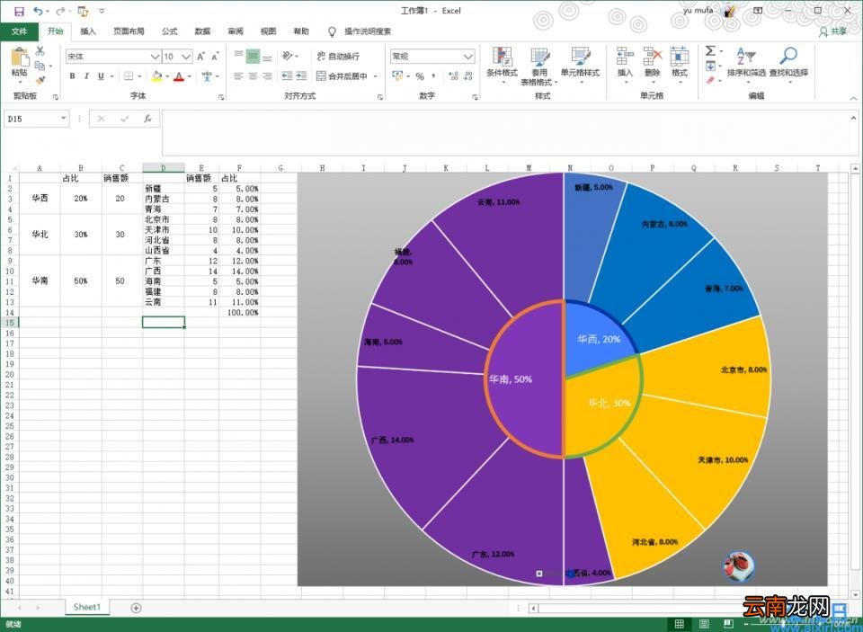The image size is (863, 632).
Task: Switch to Page Layout (页面布局) tab
Action: click(x=129, y=31)
